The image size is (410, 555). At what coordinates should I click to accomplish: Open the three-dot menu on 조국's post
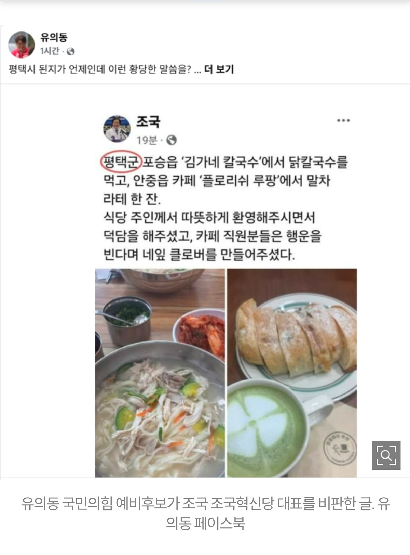(x=343, y=121)
